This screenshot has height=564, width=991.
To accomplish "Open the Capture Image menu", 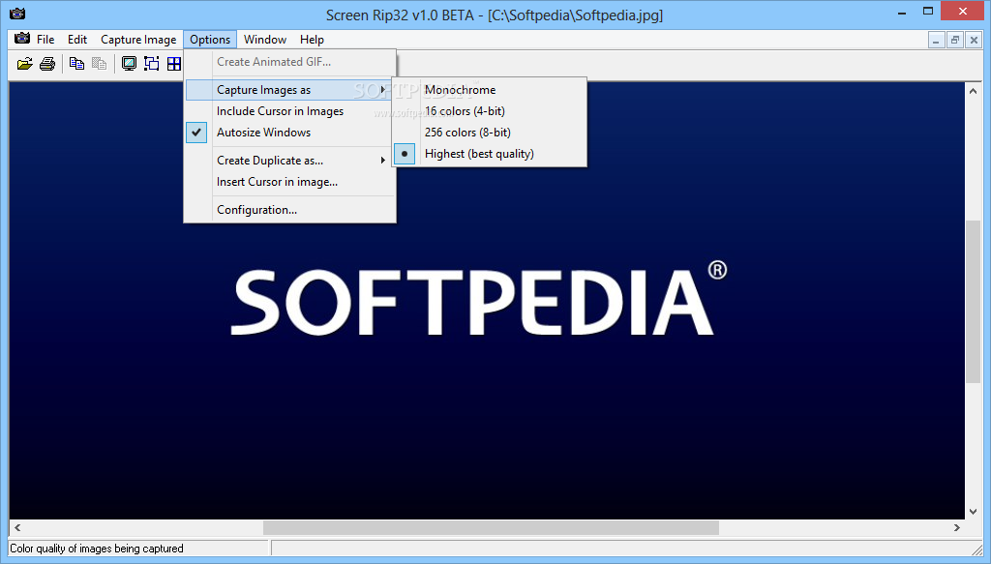I will tap(138, 39).
